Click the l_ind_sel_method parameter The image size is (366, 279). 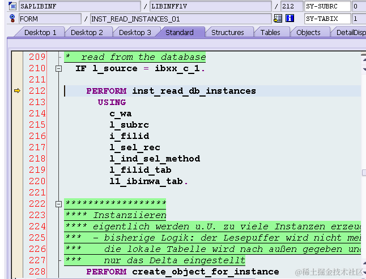pos(155,159)
